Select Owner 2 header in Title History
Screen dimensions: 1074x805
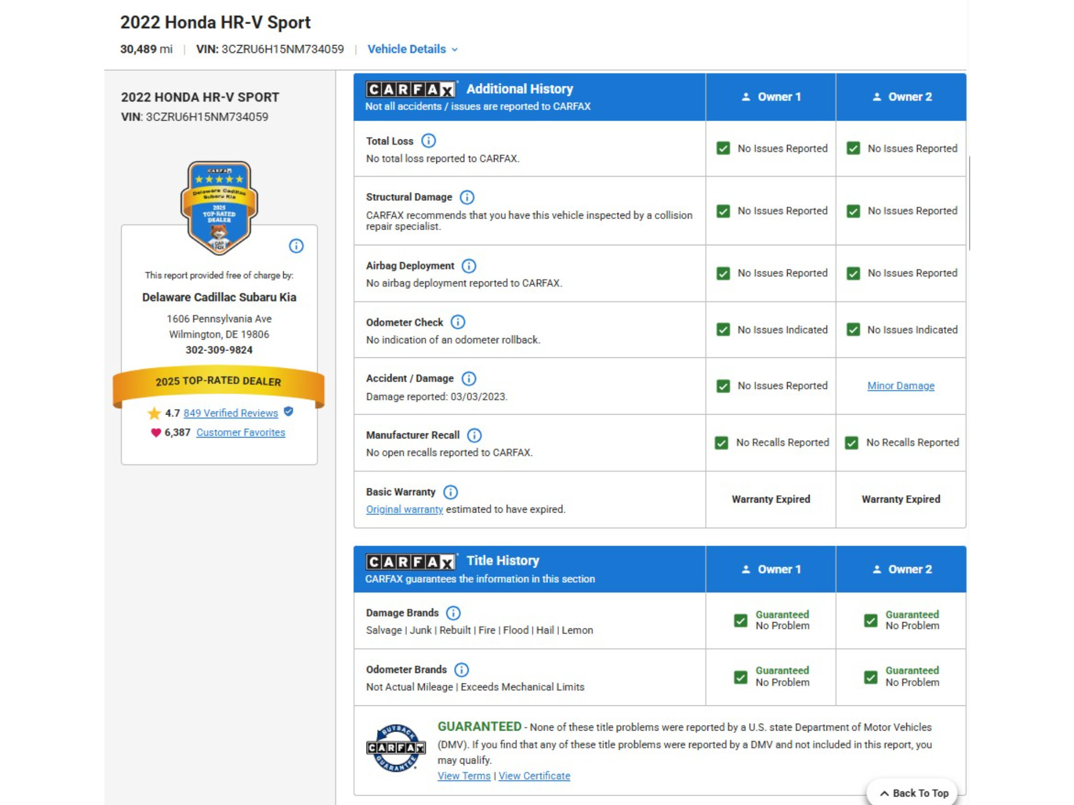click(901, 569)
